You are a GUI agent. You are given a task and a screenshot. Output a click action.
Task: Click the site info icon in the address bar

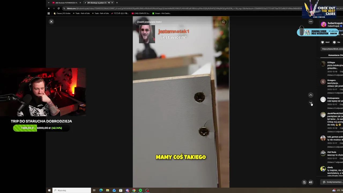(x=64, y=8)
